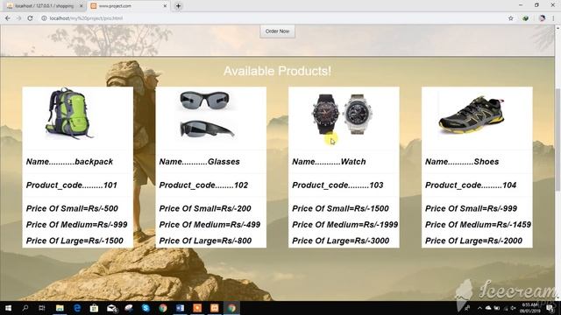Open File Explorer from taskbar

pyautogui.click(x=60, y=308)
